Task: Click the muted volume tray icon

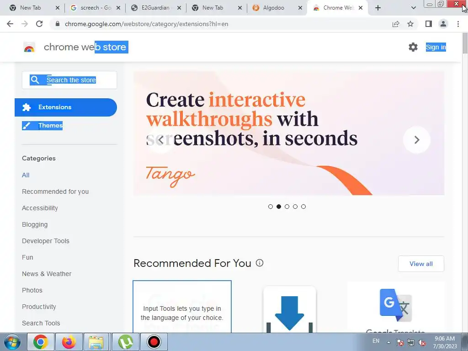Action: pos(422,342)
